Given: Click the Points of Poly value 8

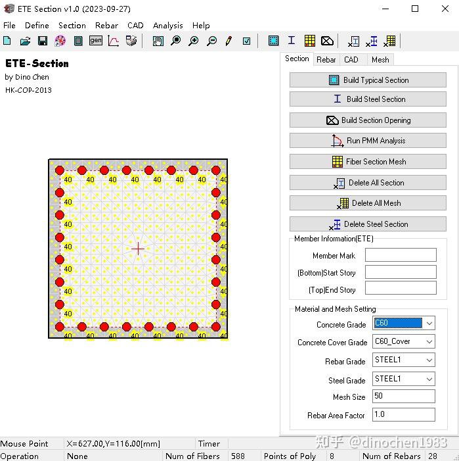Looking at the screenshot, I should 332,456.
